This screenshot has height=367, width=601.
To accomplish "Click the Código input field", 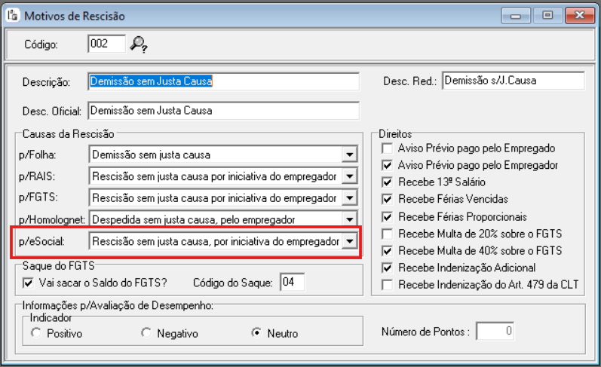I will 106,44.
